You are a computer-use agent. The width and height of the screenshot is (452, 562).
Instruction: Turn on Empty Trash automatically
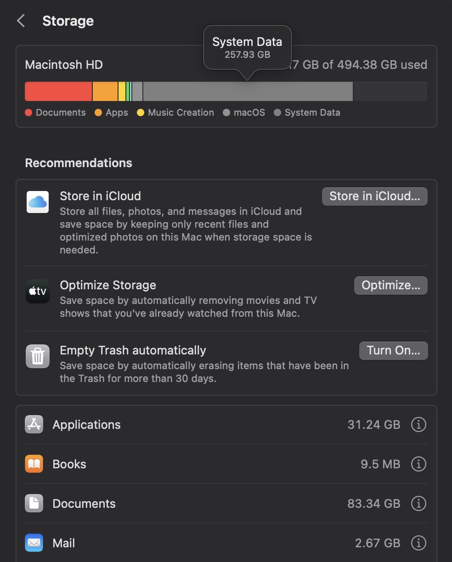pos(393,351)
